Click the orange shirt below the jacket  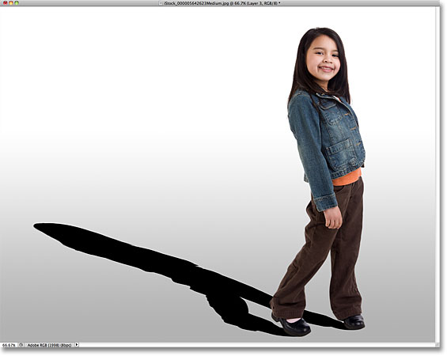click(347, 178)
